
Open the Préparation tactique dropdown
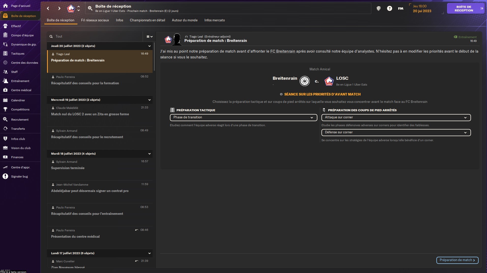pyautogui.click(x=243, y=117)
